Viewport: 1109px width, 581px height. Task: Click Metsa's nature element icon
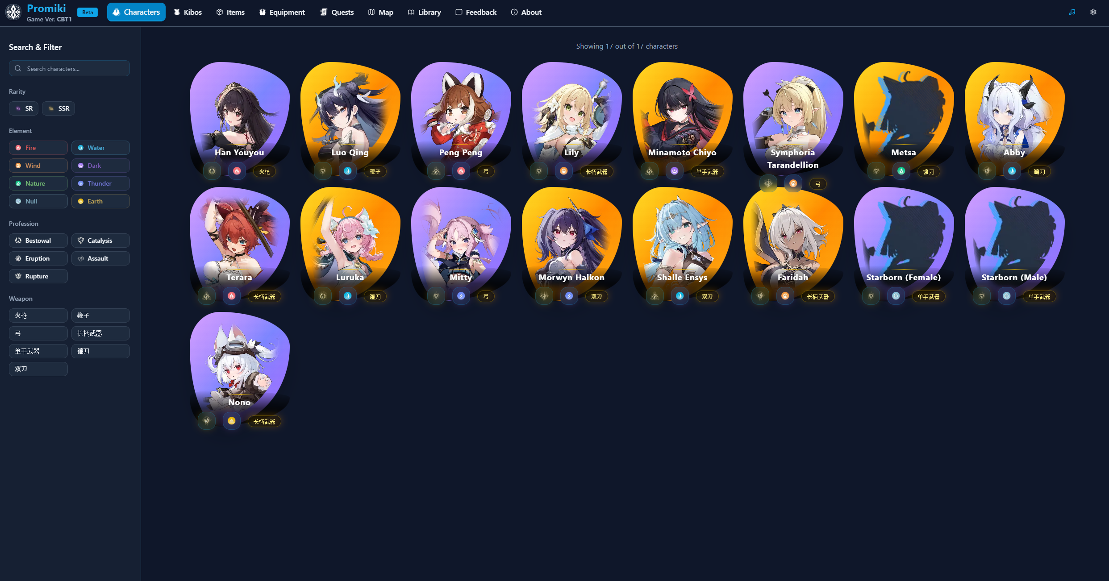(x=901, y=171)
